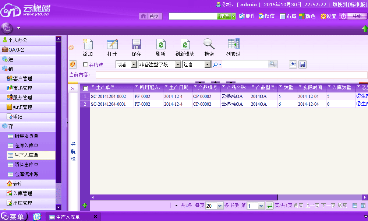Click the top search input field
The image size is (368, 221).
tap(193, 16)
